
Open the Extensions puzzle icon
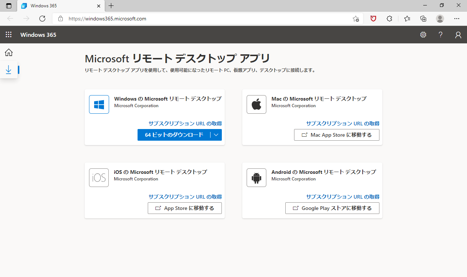390,19
